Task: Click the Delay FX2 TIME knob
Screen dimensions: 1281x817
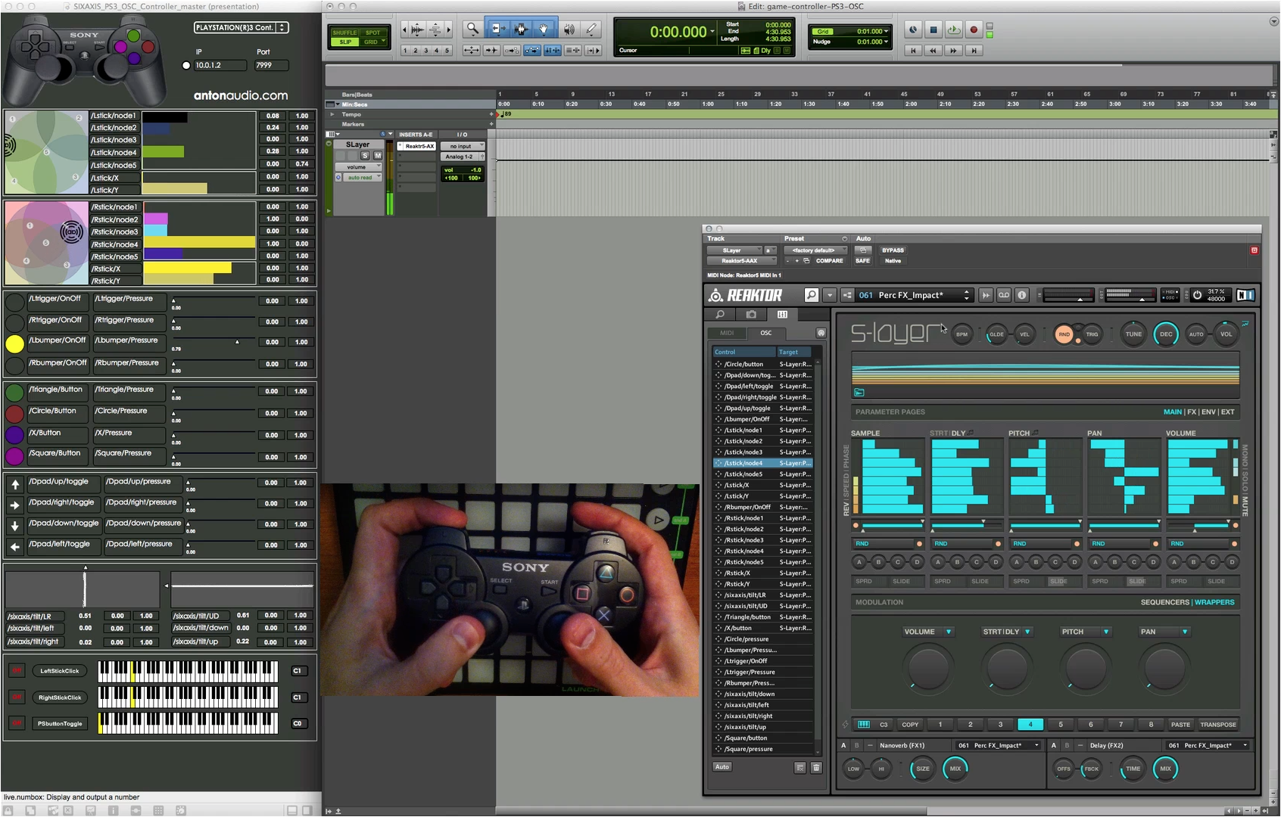Action: point(1133,769)
